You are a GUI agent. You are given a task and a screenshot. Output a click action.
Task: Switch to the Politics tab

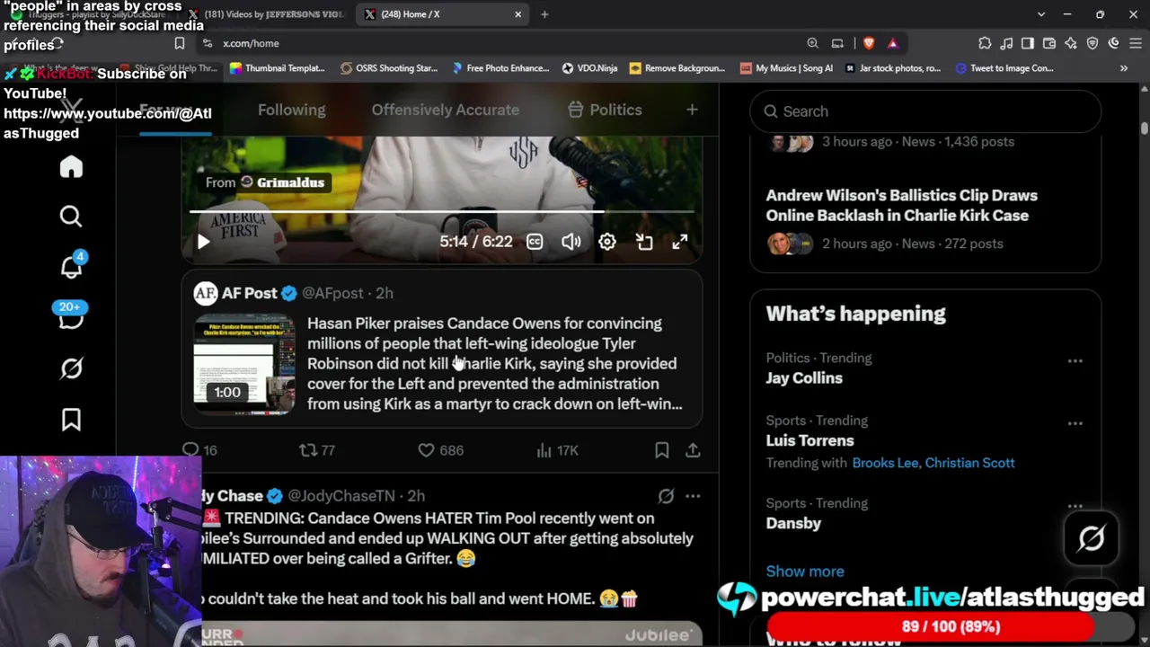606,110
